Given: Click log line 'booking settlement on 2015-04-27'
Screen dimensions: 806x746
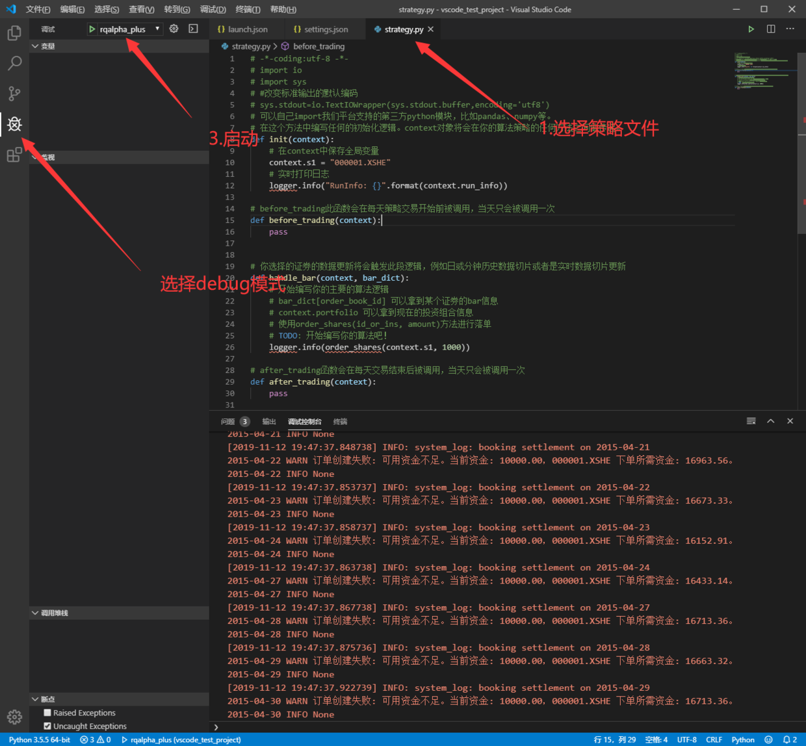Looking at the screenshot, I should [x=438, y=608].
